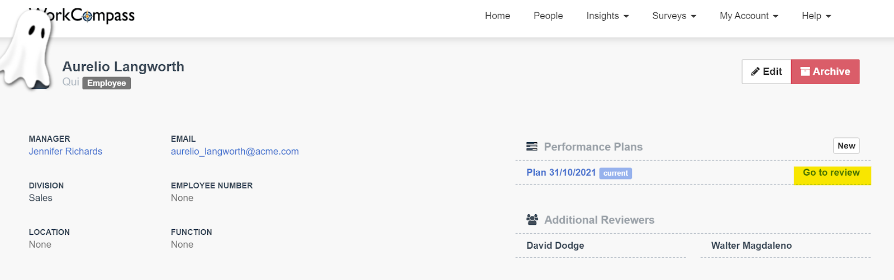Open the People menu item
The width and height of the screenshot is (894, 280).
548,16
